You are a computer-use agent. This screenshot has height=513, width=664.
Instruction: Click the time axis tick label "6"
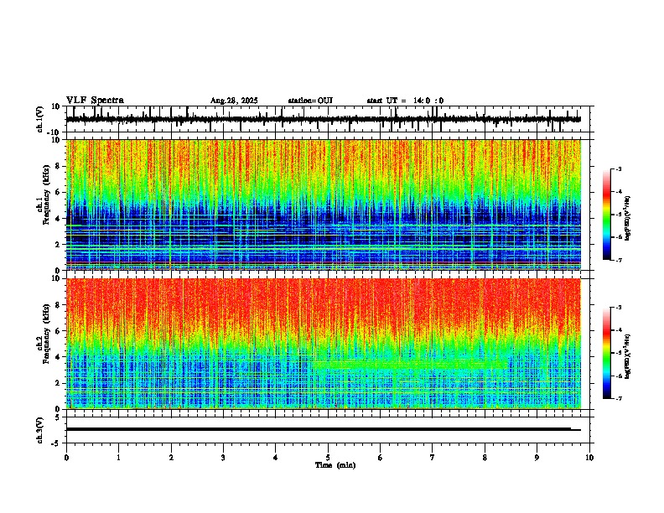pyautogui.click(x=381, y=458)
